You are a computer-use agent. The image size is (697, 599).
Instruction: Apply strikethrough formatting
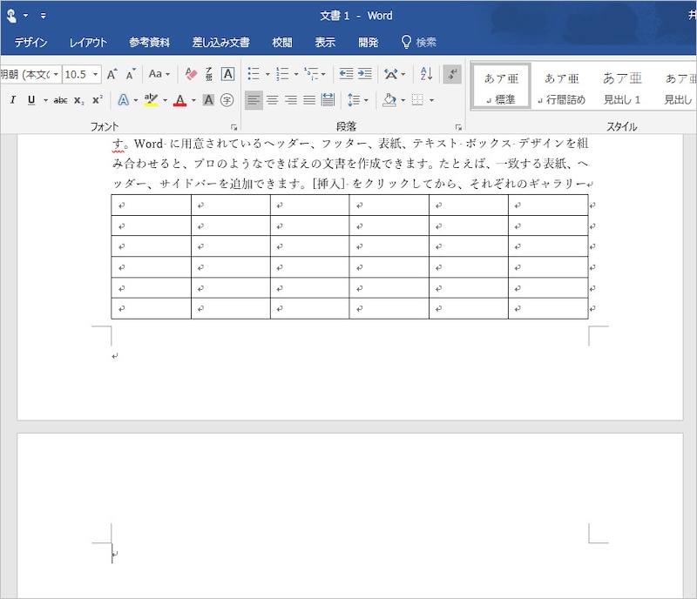tap(61, 100)
